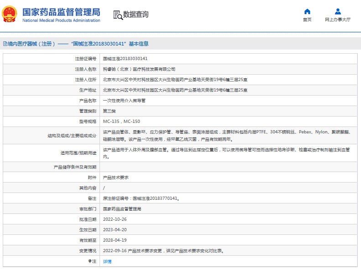Screen dimensions: 361x269
Task: Click the 注册人名称 row label
Action: [x=85, y=69]
